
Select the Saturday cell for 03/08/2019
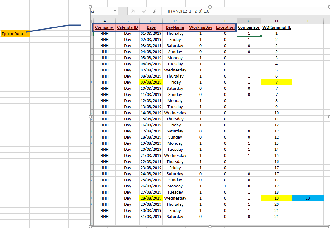[x=175, y=45]
